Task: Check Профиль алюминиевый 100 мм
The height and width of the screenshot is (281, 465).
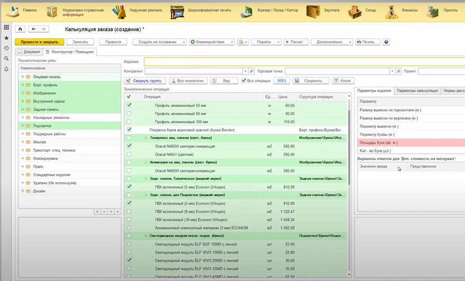Action: (x=129, y=122)
